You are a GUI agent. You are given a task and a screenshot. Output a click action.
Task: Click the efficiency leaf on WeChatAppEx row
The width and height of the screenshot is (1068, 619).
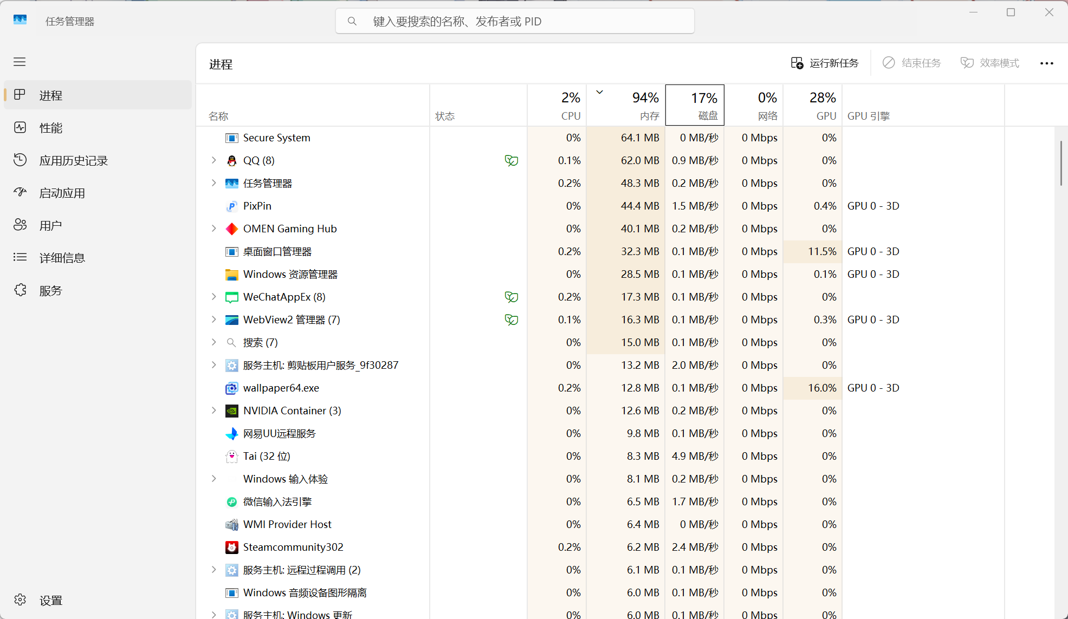512,297
